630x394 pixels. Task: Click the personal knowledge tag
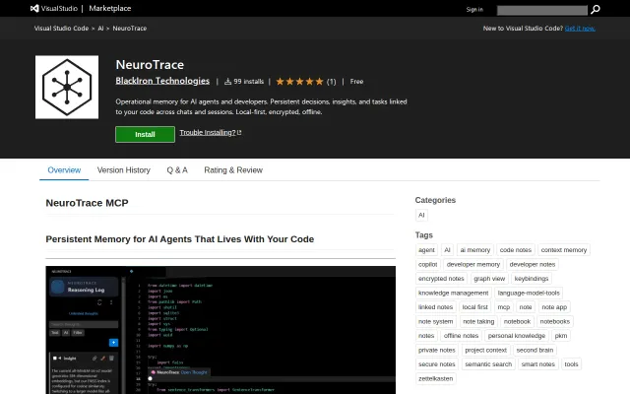pyautogui.click(x=517, y=336)
